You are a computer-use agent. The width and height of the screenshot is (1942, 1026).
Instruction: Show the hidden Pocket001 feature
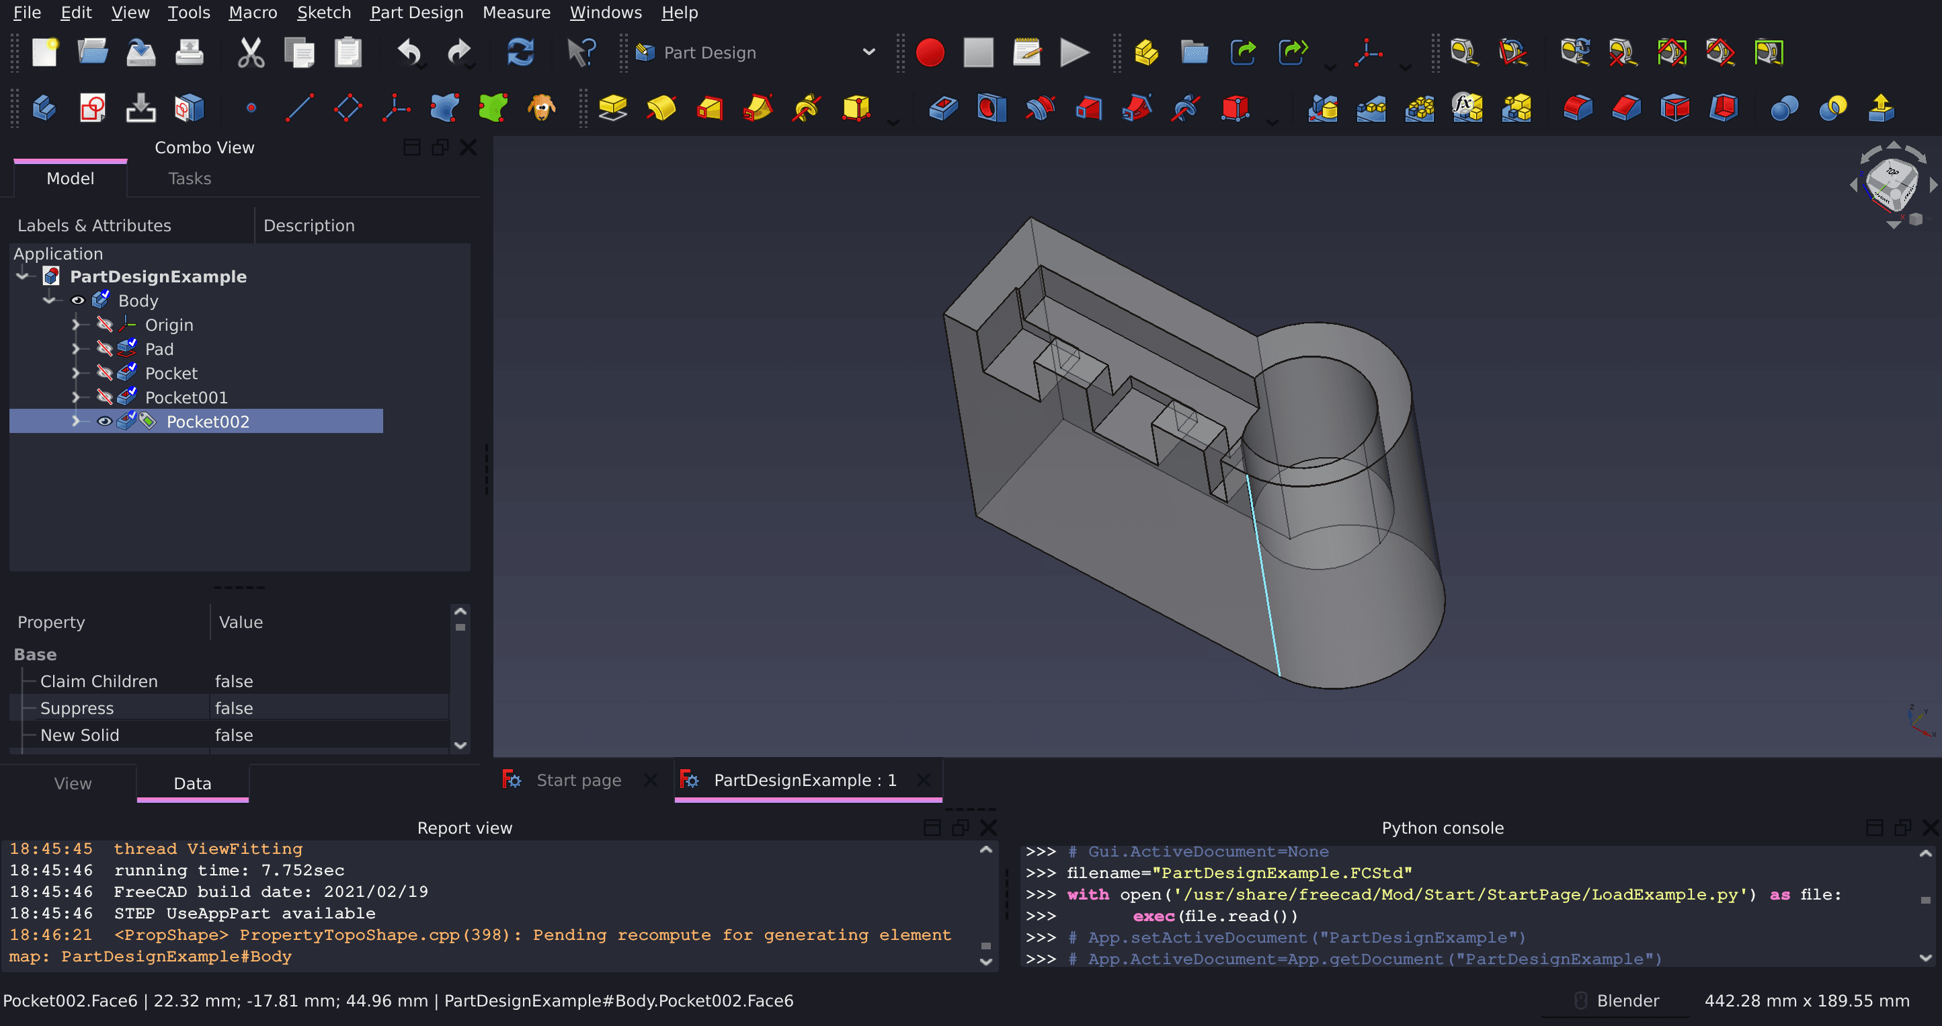[105, 397]
